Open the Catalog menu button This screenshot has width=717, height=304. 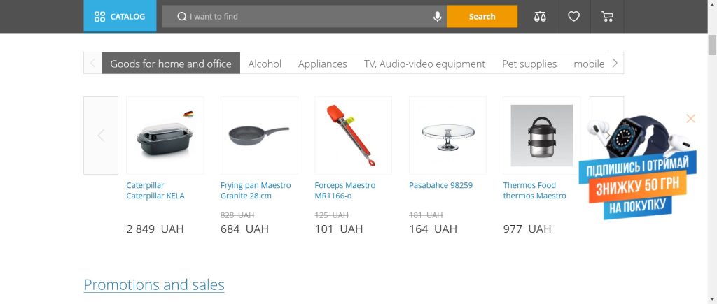[x=119, y=17]
